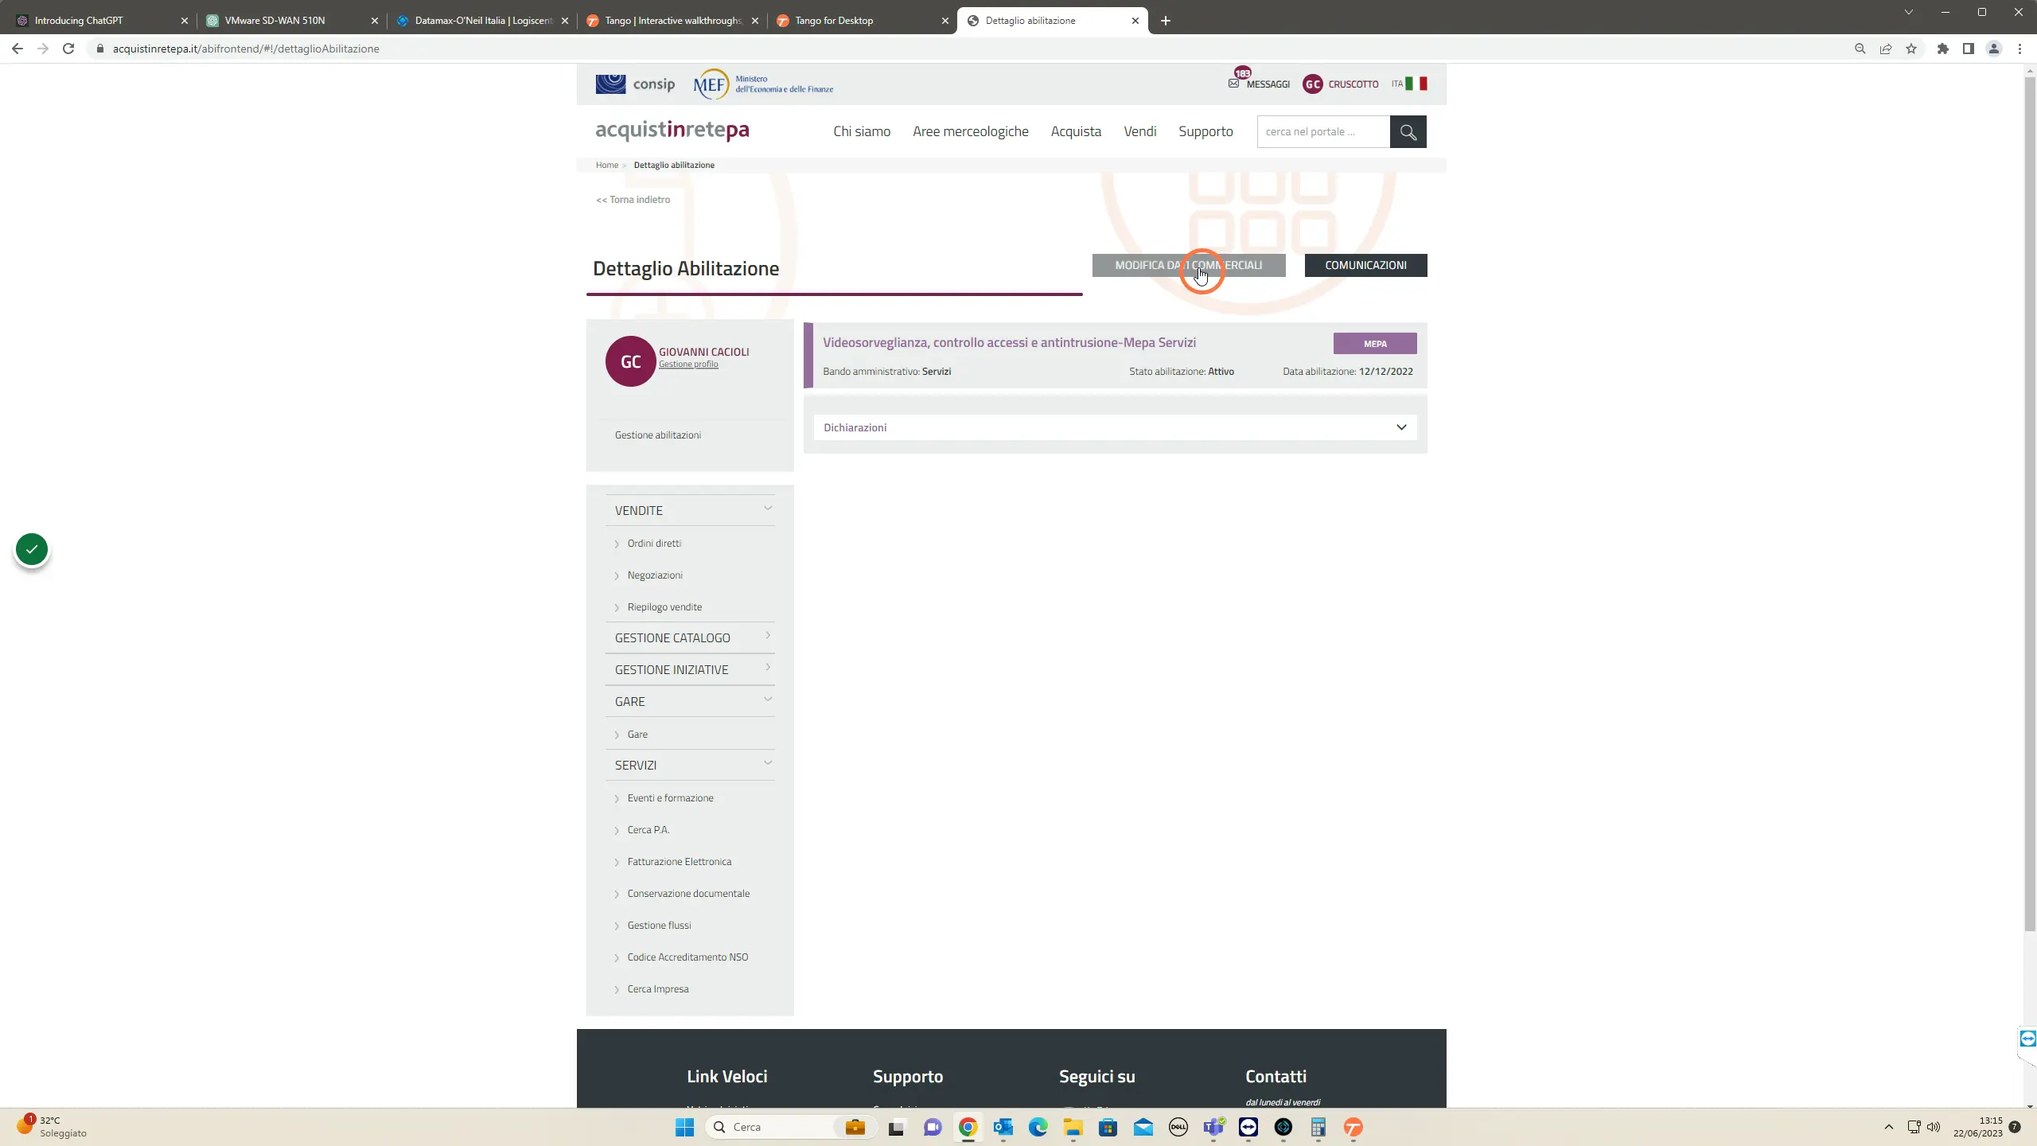This screenshot has width=2037, height=1146.
Task: Click the Home breadcrumb link
Action: (x=606, y=165)
